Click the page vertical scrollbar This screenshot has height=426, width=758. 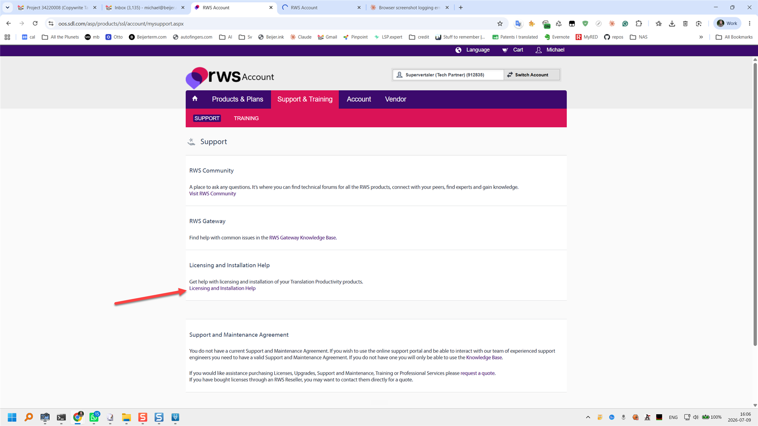click(755, 204)
